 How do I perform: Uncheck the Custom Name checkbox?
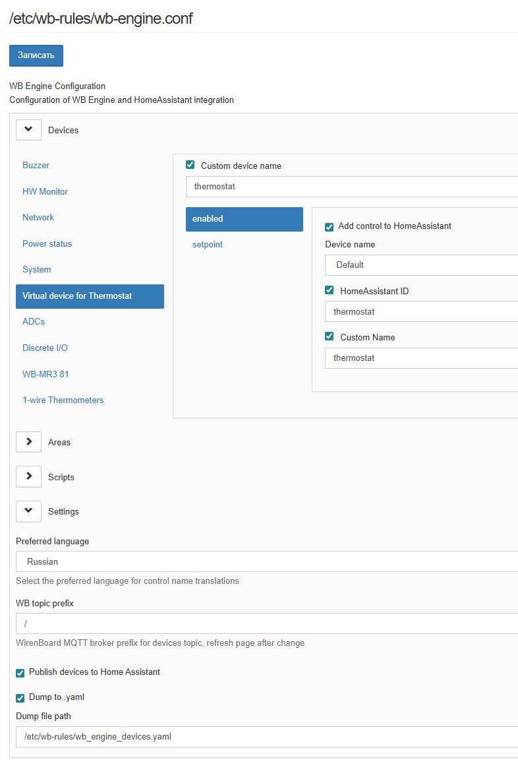[x=330, y=336]
